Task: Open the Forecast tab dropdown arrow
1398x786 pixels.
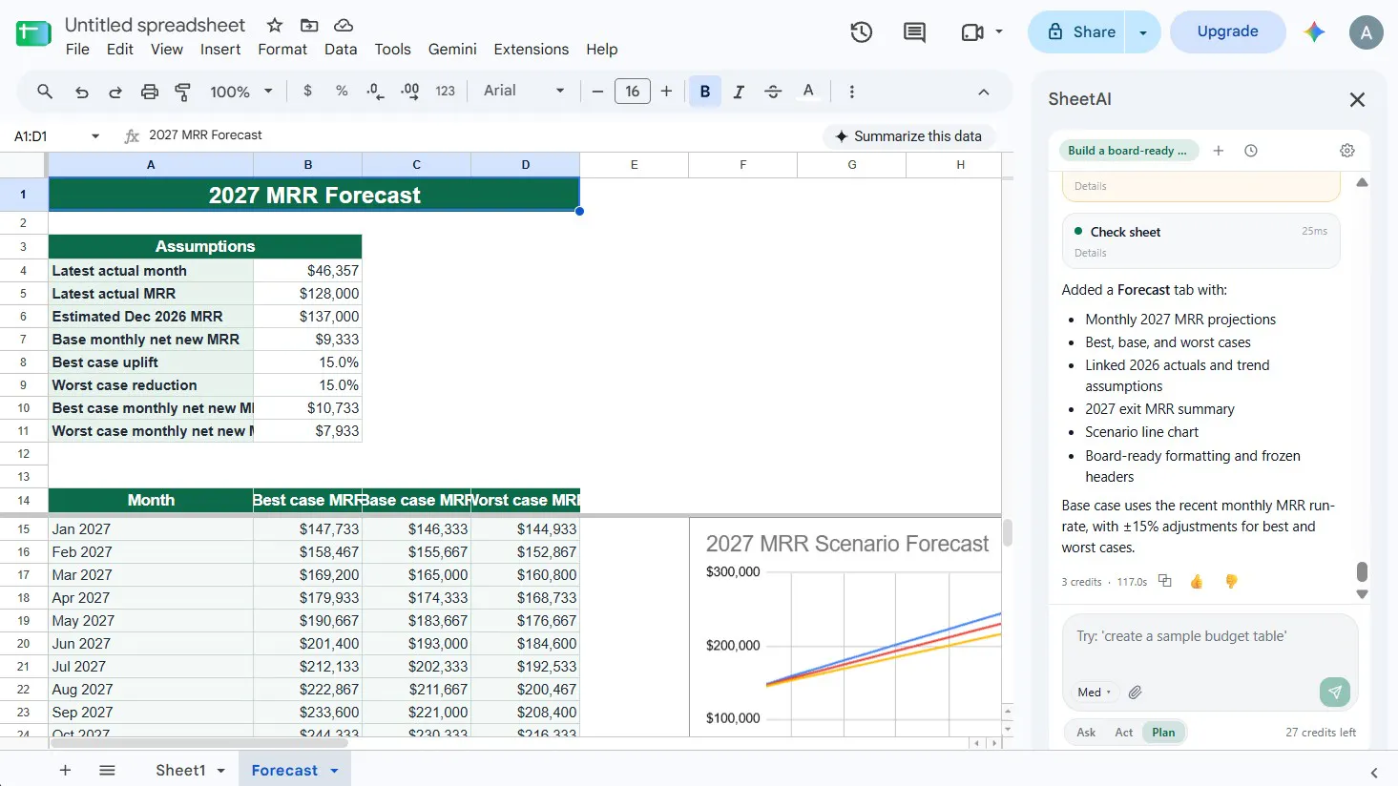Action: point(334,771)
